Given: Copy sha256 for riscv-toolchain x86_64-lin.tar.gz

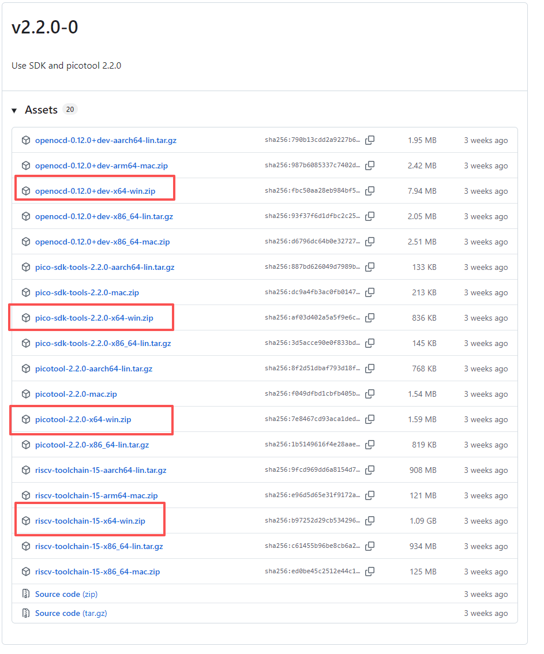Looking at the screenshot, I should [x=370, y=546].
